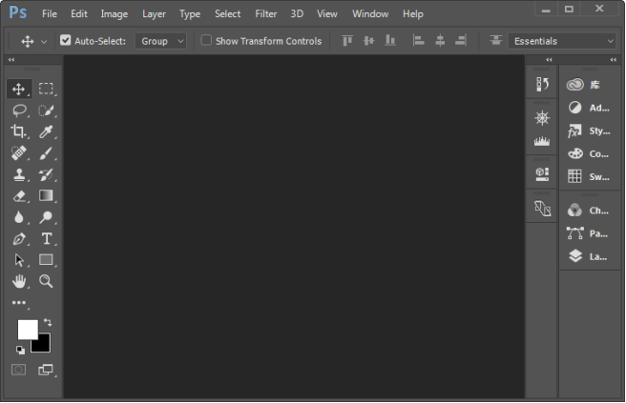
Task: Open the Help menu
Action: [413, 14]
